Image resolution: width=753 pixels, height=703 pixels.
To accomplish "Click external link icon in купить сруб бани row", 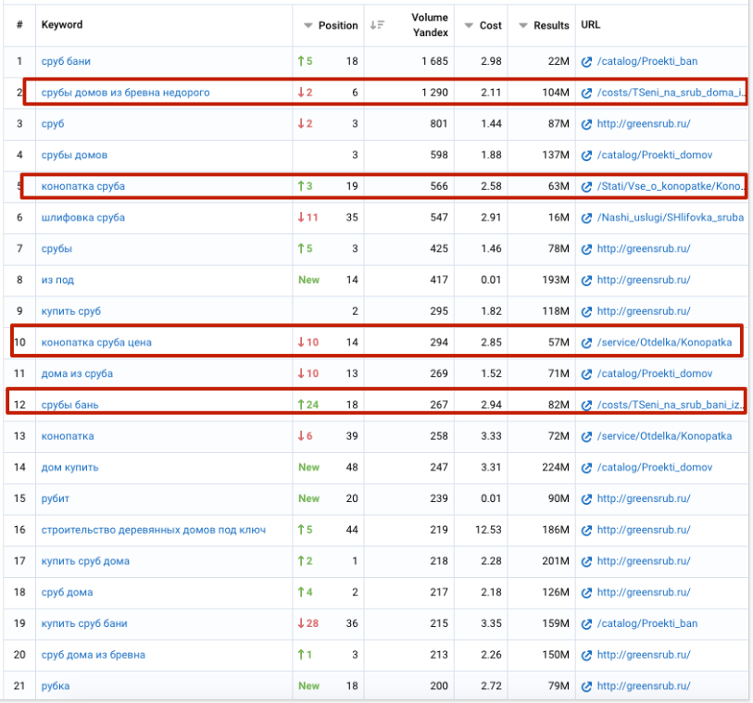I will tap(586, 623).
